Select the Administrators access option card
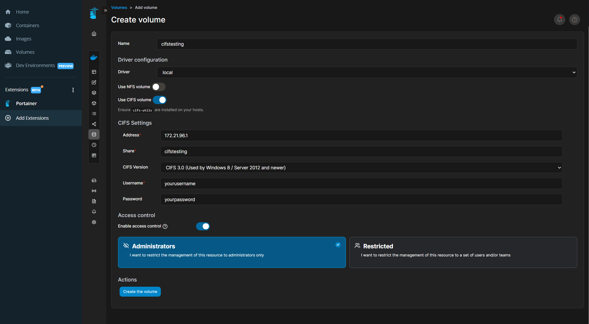Screen dimensions: 589x324 [x=232, y=252]
